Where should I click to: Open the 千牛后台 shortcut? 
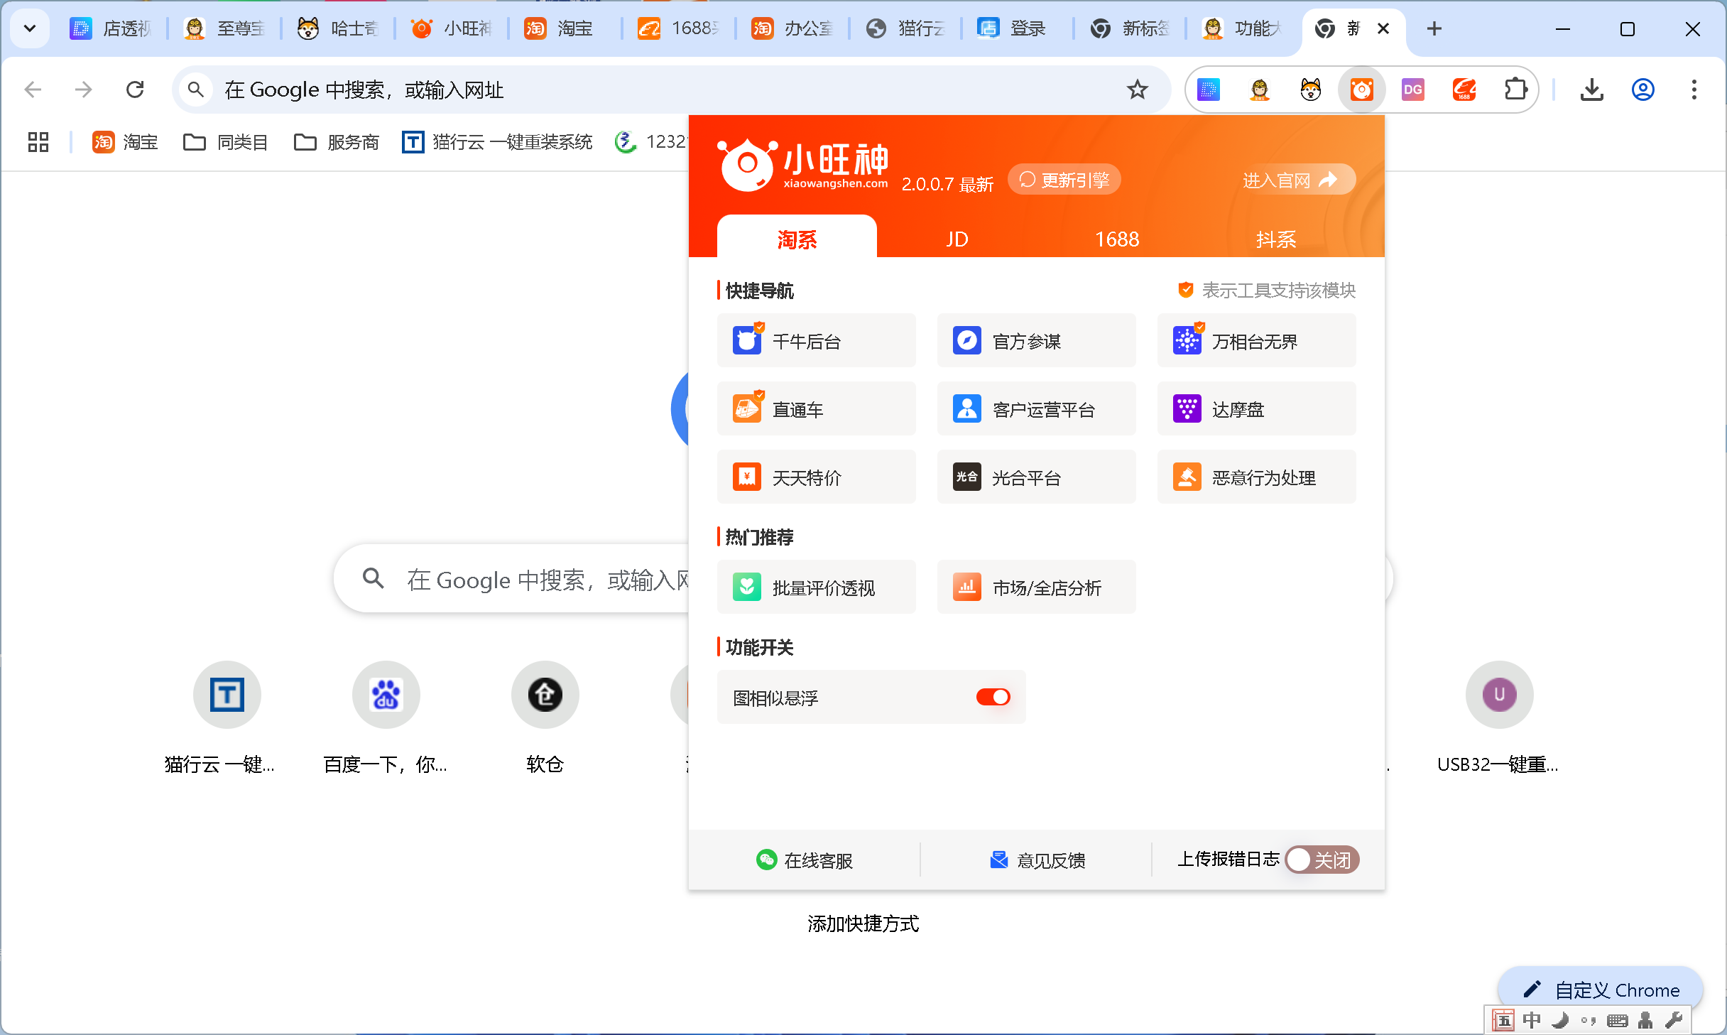[x=816, y=340]
